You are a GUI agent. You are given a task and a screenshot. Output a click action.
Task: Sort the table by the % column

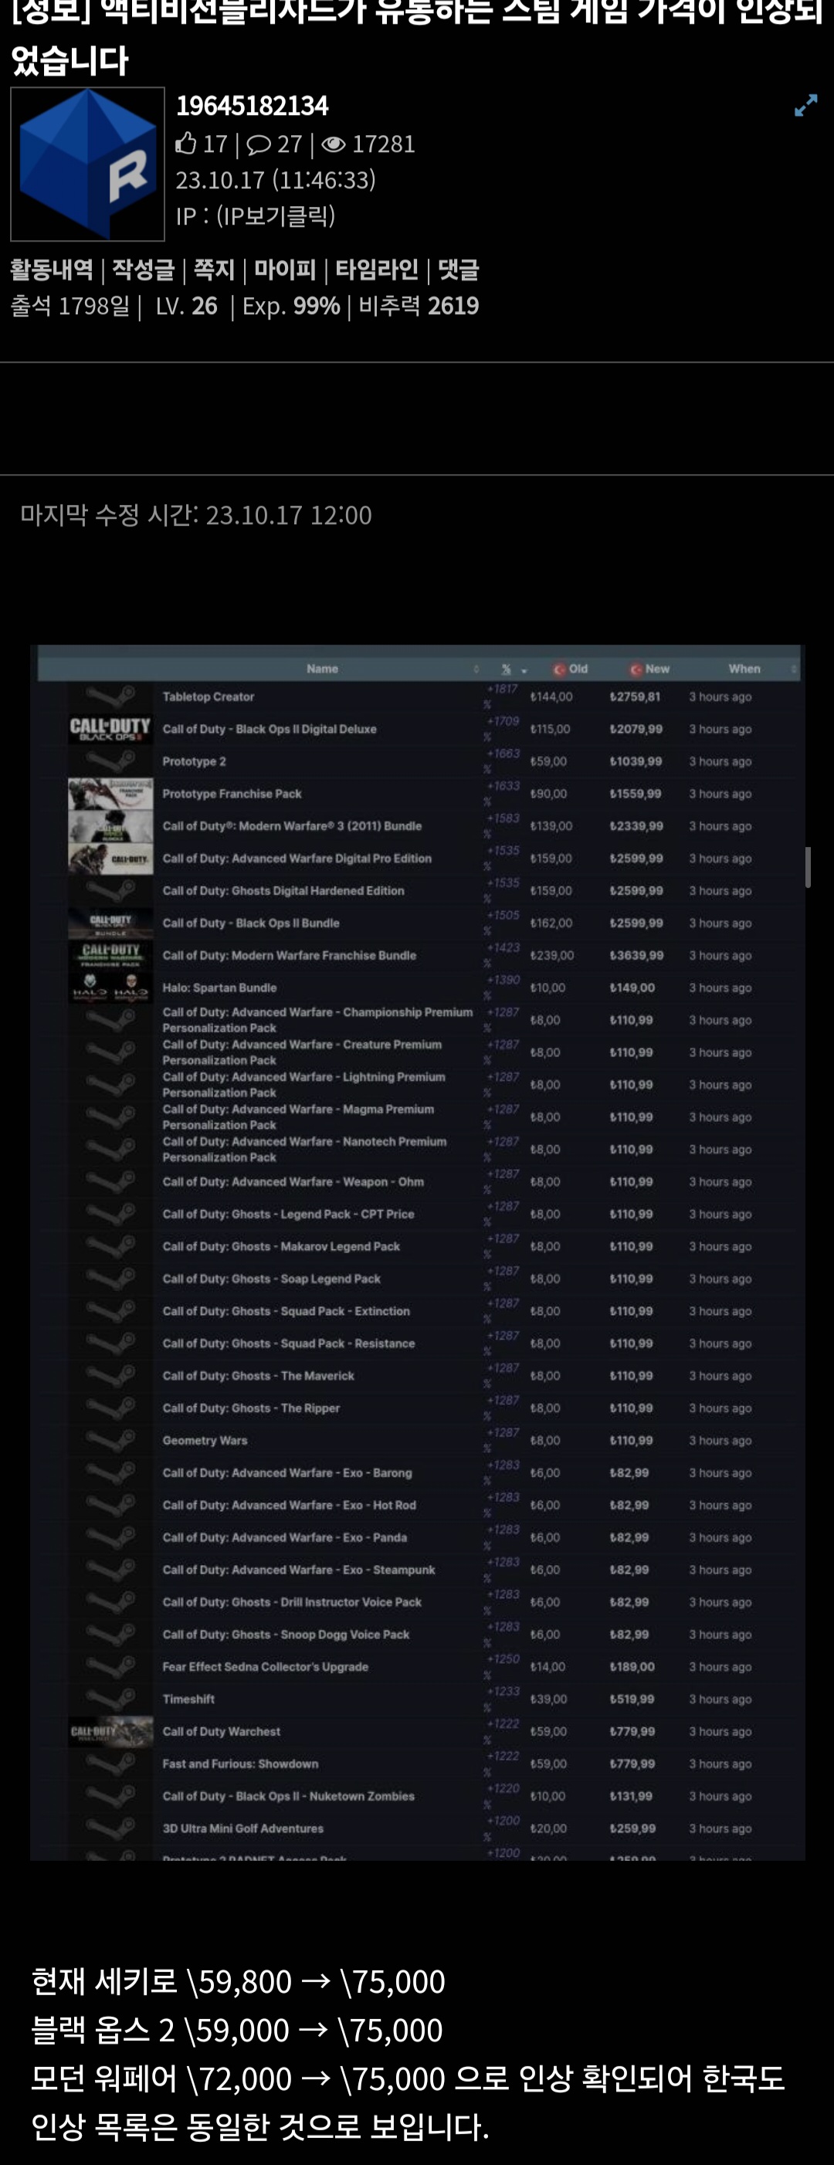click(506, 669)
